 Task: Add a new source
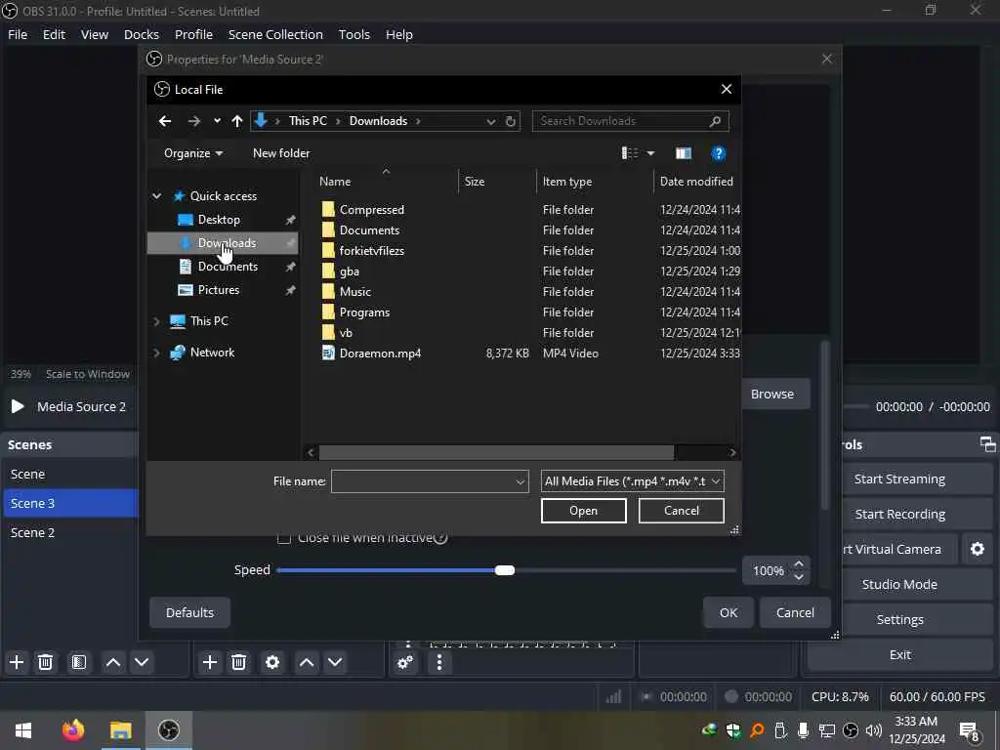(x=210, y=662)
